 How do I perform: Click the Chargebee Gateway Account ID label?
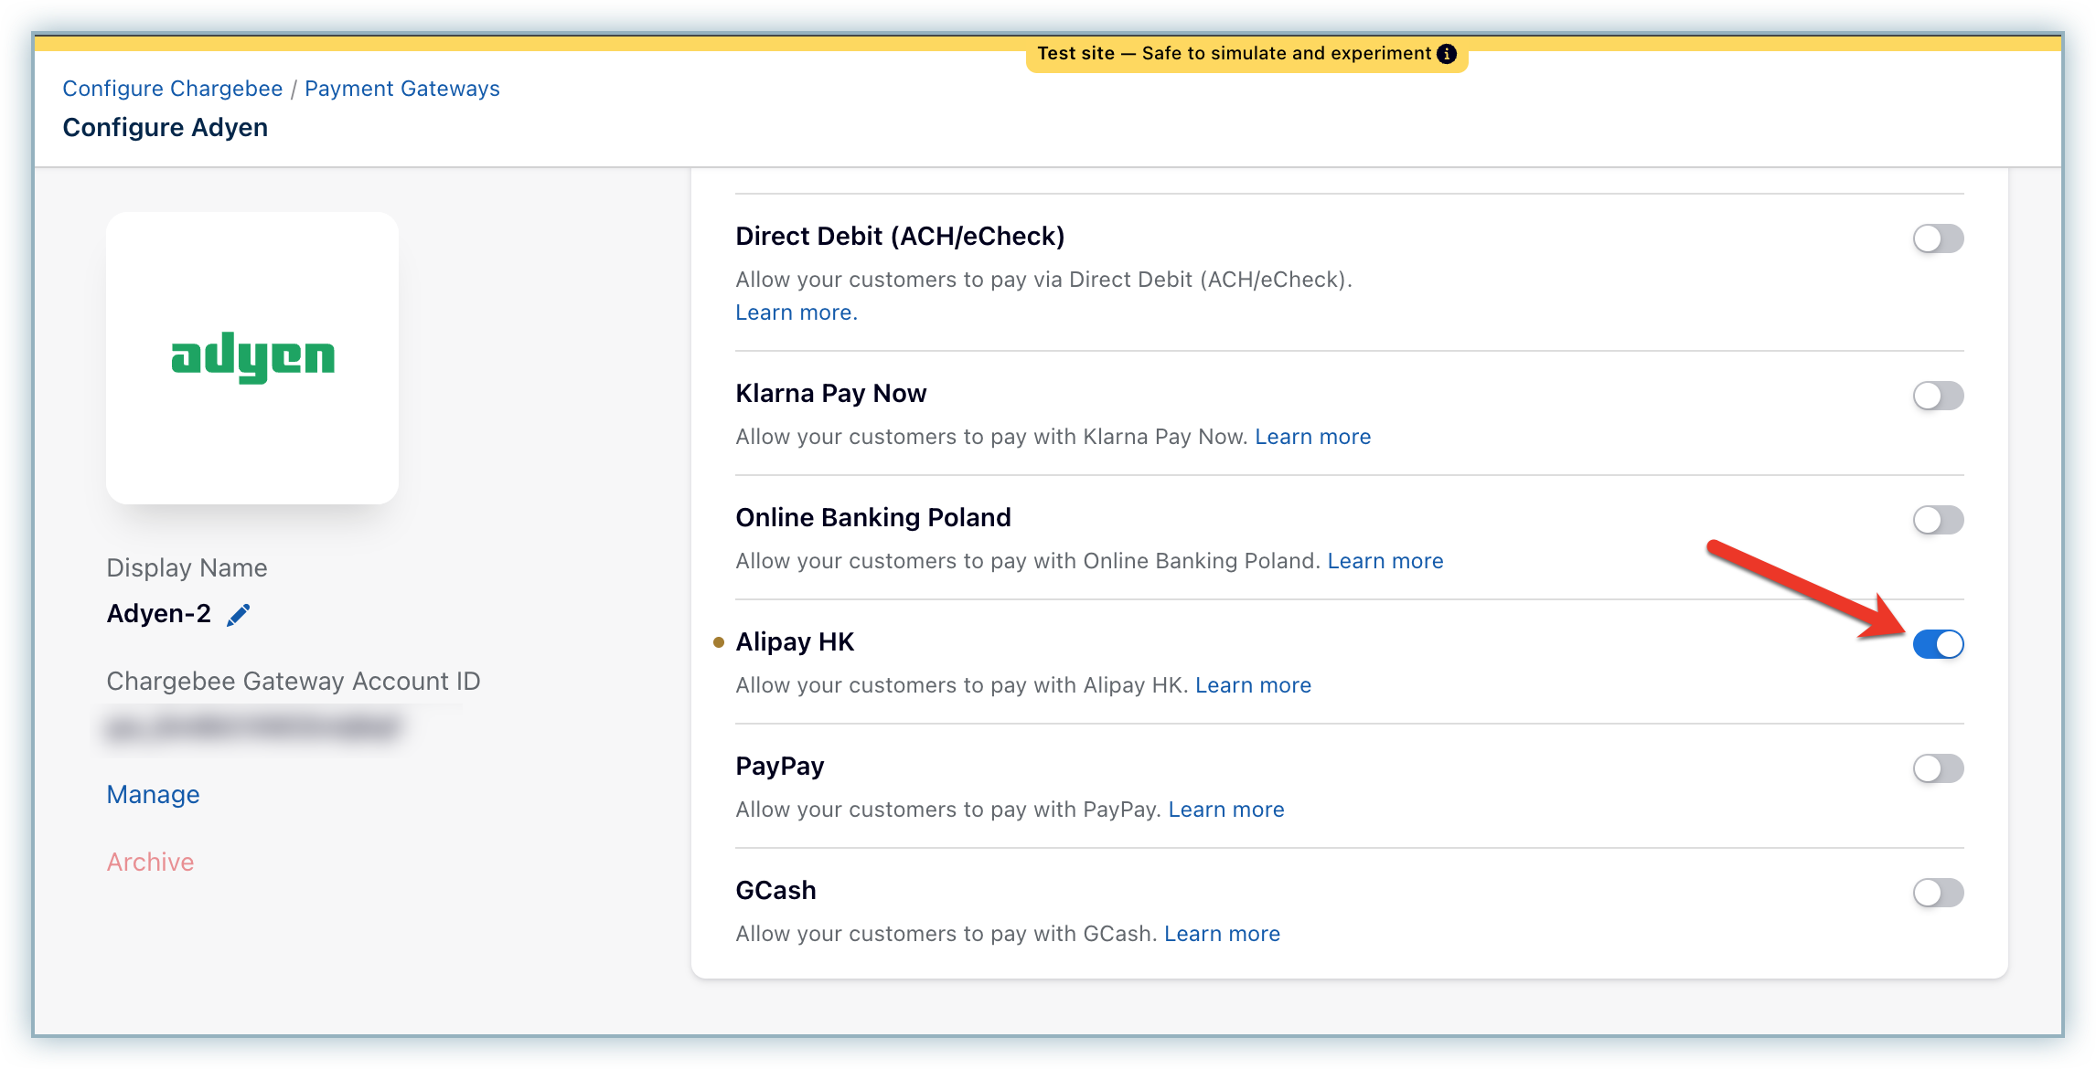(x=294, y=682)
